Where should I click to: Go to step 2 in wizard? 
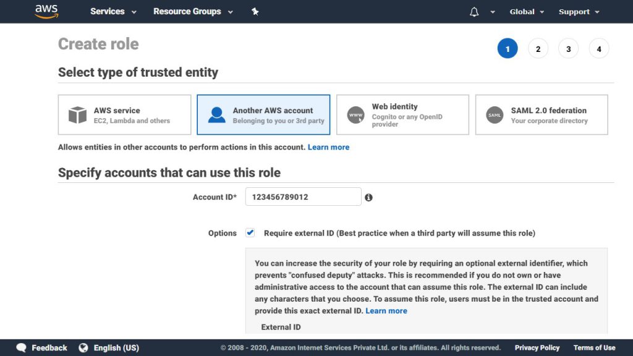tap(538, 49)
